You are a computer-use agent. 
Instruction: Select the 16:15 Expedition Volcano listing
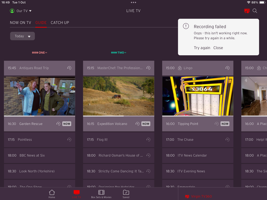tap(119, 124)
